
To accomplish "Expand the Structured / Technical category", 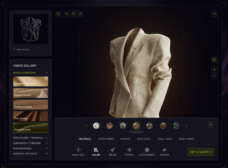I will point(31,138).
